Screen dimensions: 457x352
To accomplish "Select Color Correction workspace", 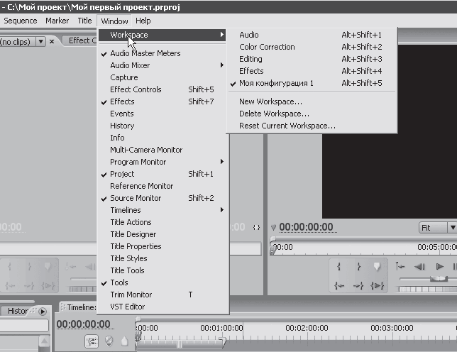I will (x=267, y=47).
